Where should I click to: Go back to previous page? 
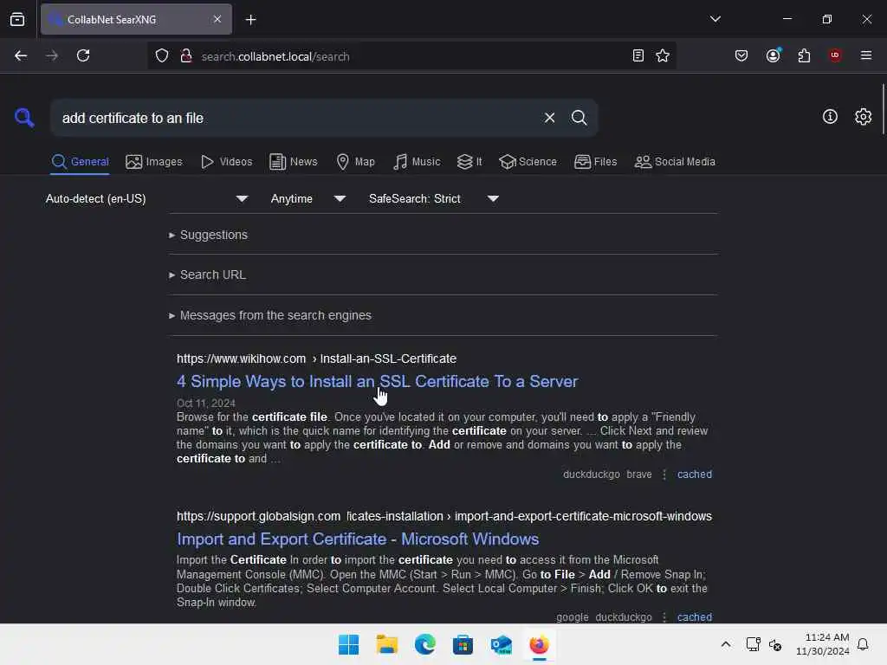[x=21, y=55]
